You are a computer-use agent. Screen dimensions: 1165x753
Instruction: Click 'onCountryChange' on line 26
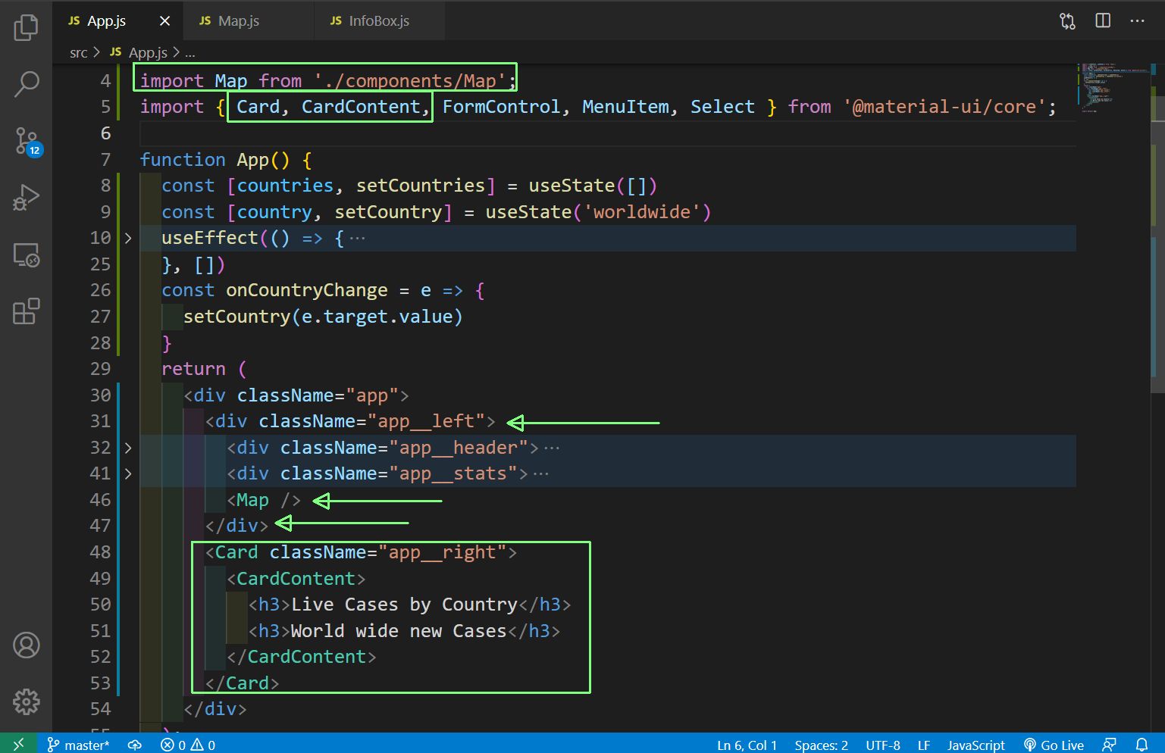[x=306, y=290]
